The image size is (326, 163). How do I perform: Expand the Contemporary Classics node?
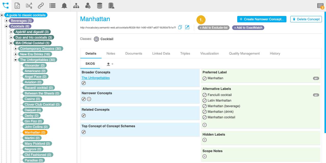pos(16,48)
